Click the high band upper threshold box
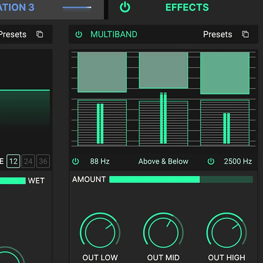Screen dimensions: 263x263 [225, 73]
